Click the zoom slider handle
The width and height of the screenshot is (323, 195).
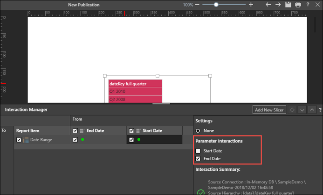click(x=216, y=5)
